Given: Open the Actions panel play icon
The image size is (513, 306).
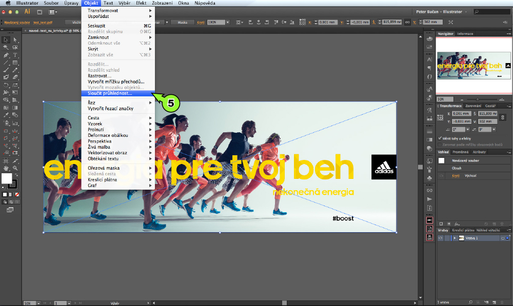Looking at the screenshot, I should 429,199.
